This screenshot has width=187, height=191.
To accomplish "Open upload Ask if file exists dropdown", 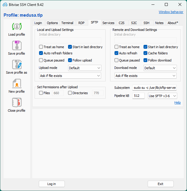I will click(x=70, y=76).
